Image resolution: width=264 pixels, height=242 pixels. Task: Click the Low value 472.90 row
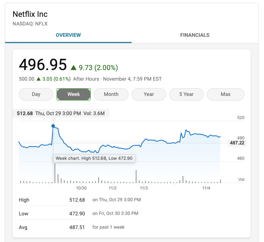coord(77,213)
